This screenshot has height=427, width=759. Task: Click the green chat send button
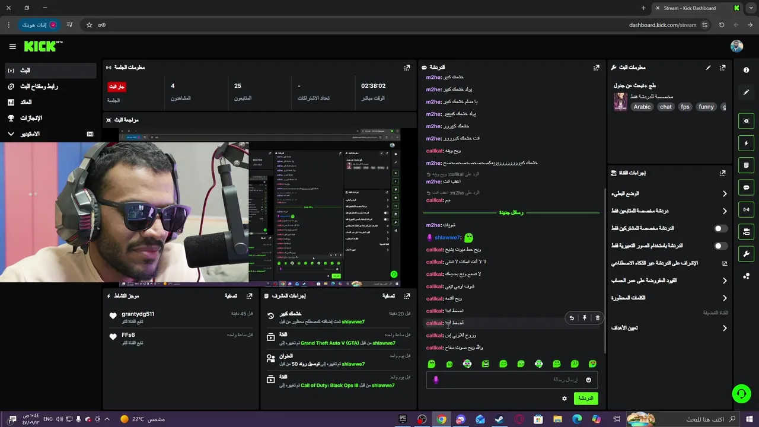coord(585,399)
